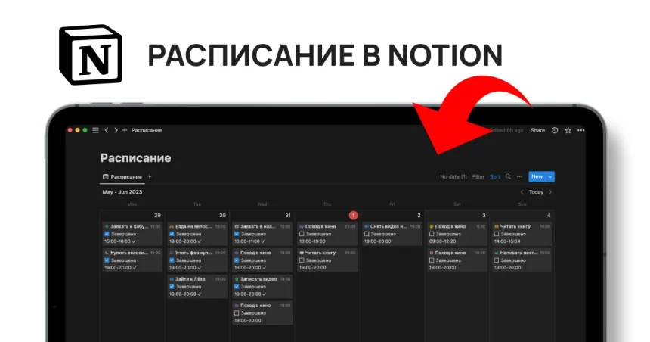Click the Share button
Viewport: 650px width, 342px height.
pyautogui.click(x=537, y=130)
